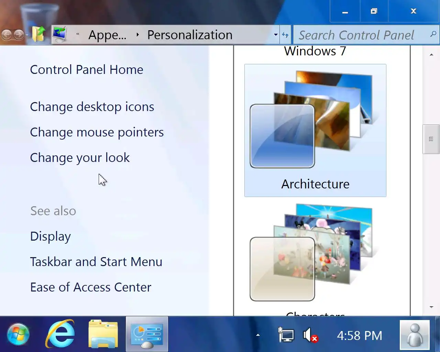Click the scrollbar up arrow
Image resolution: width=440 pixels, height=352 pixels.
(x=431, y=55)
